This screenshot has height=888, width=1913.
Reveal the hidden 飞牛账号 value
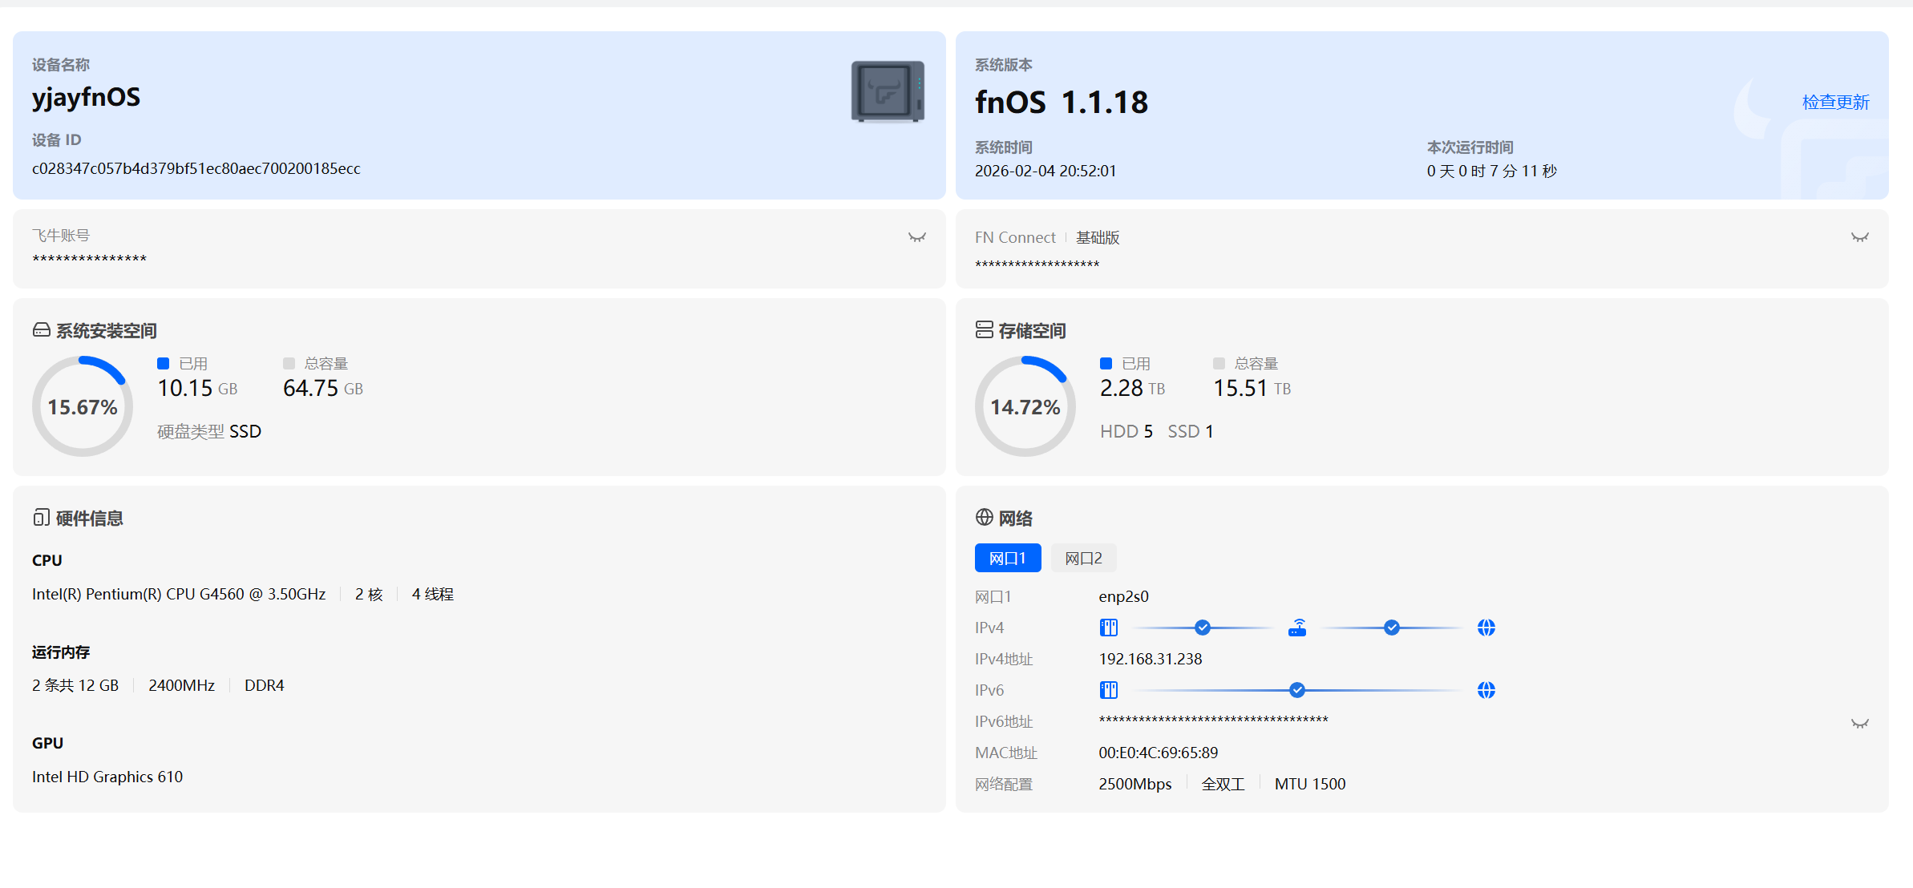(916, 237)
